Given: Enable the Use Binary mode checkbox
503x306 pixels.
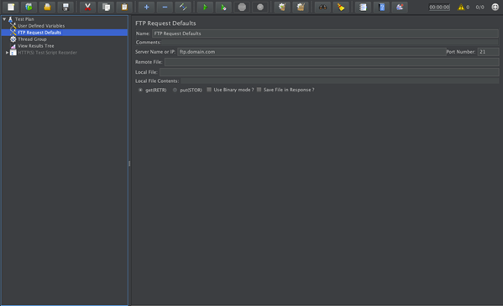Looking at the screenshot, I should [209, 90].
